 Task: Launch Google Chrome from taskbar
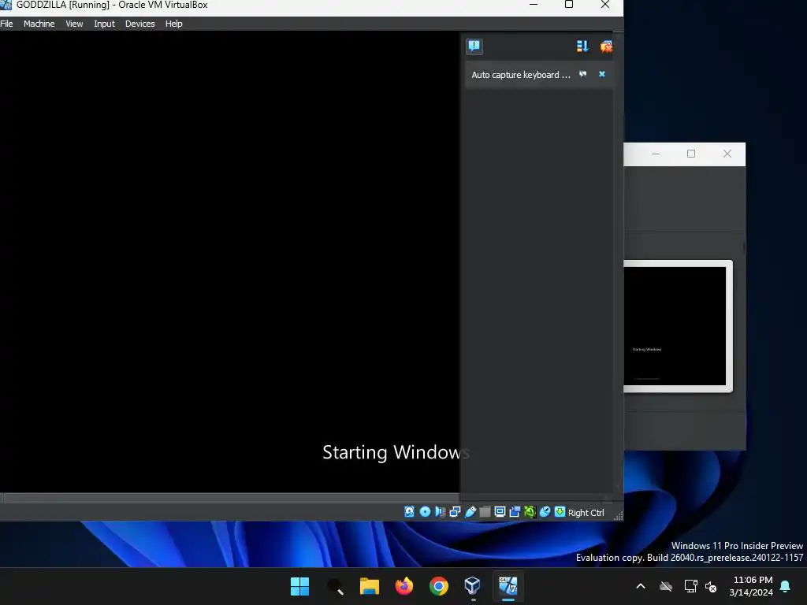[x=438, y=586]
